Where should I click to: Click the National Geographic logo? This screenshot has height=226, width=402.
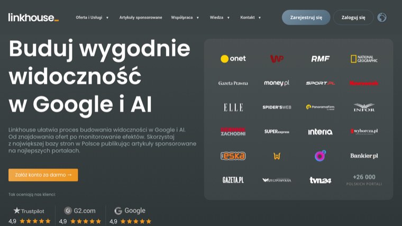(364, 59)
